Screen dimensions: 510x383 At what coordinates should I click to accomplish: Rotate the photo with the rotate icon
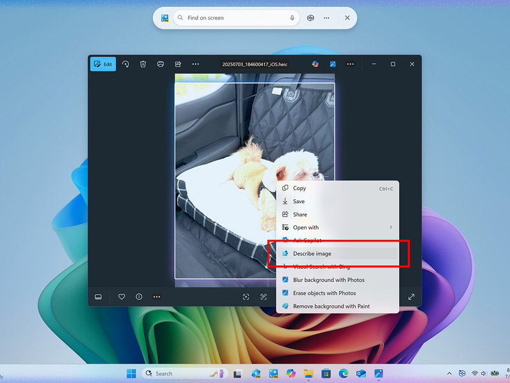(126, 64)
